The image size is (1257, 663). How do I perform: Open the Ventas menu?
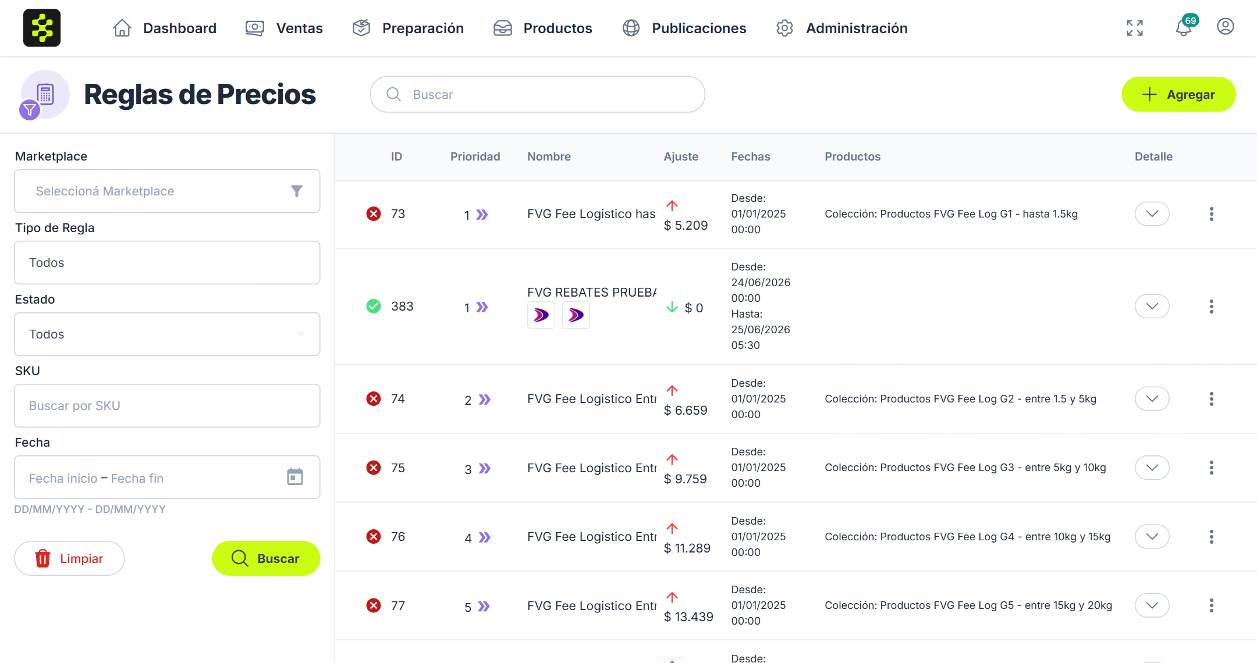click(x=284, y=28)
